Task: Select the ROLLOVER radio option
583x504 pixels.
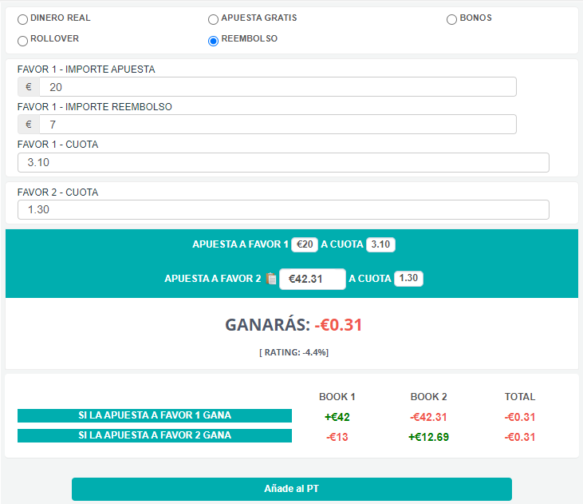Action: point(22,41)
